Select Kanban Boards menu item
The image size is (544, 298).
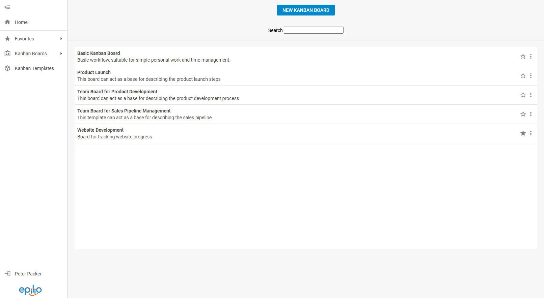[x=31, y=54]
